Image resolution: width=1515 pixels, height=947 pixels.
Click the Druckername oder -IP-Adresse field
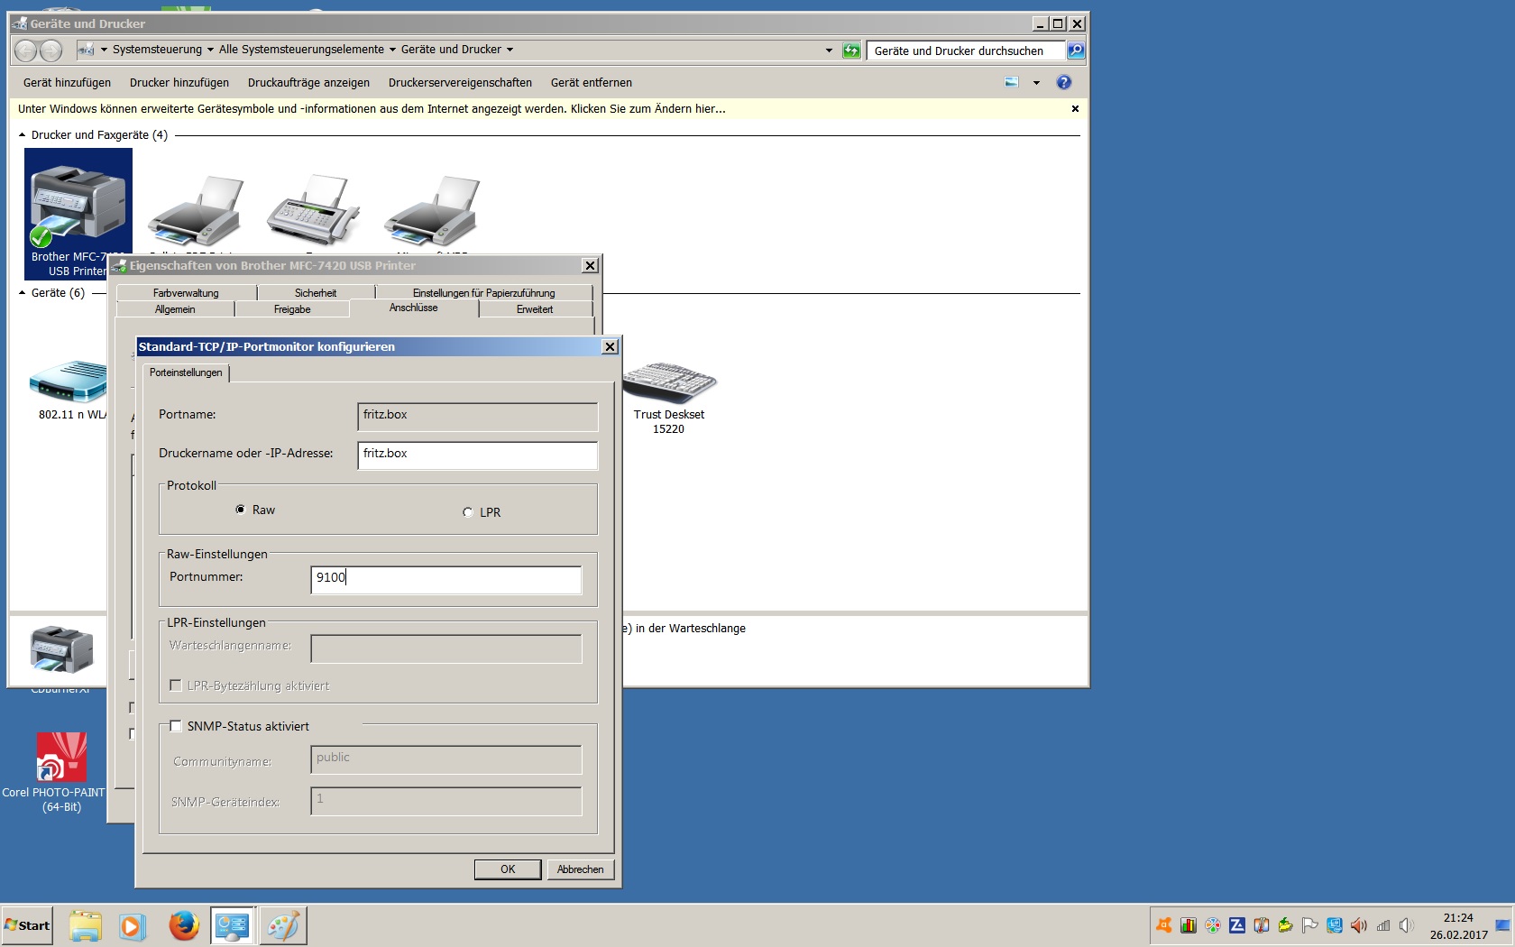[478, 455]
